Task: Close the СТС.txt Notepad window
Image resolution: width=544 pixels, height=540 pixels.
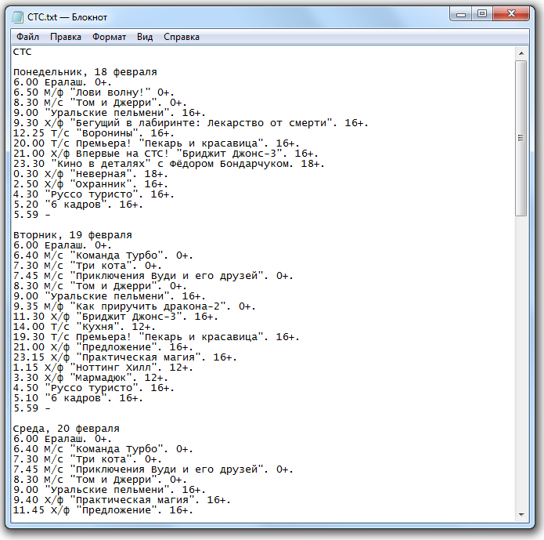Action: [x=511, y=14]
